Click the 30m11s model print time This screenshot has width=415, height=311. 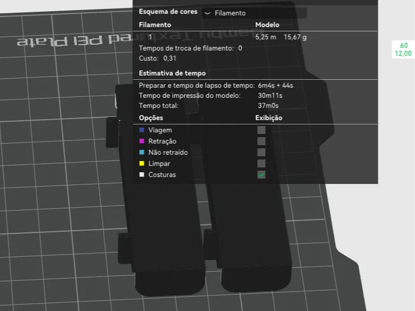tap(270, 96)
